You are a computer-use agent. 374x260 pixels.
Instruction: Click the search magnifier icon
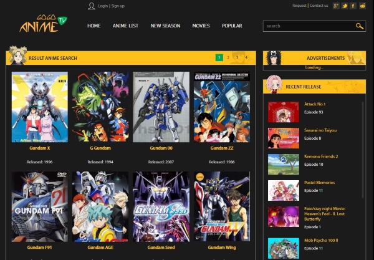tap(360, 26)
